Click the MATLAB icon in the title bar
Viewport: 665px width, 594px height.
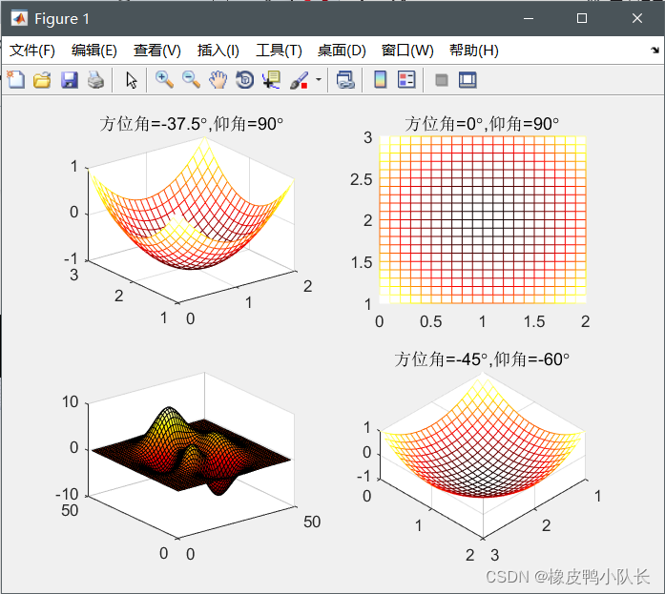coord(19,18)
